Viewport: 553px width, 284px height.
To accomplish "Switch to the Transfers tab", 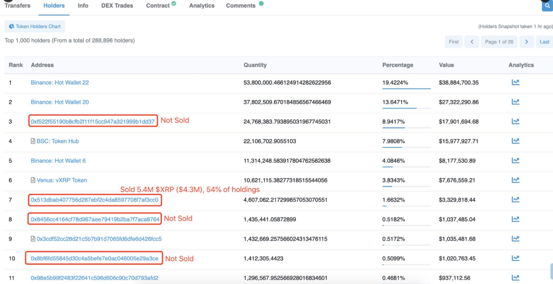I will pos(17,6).
